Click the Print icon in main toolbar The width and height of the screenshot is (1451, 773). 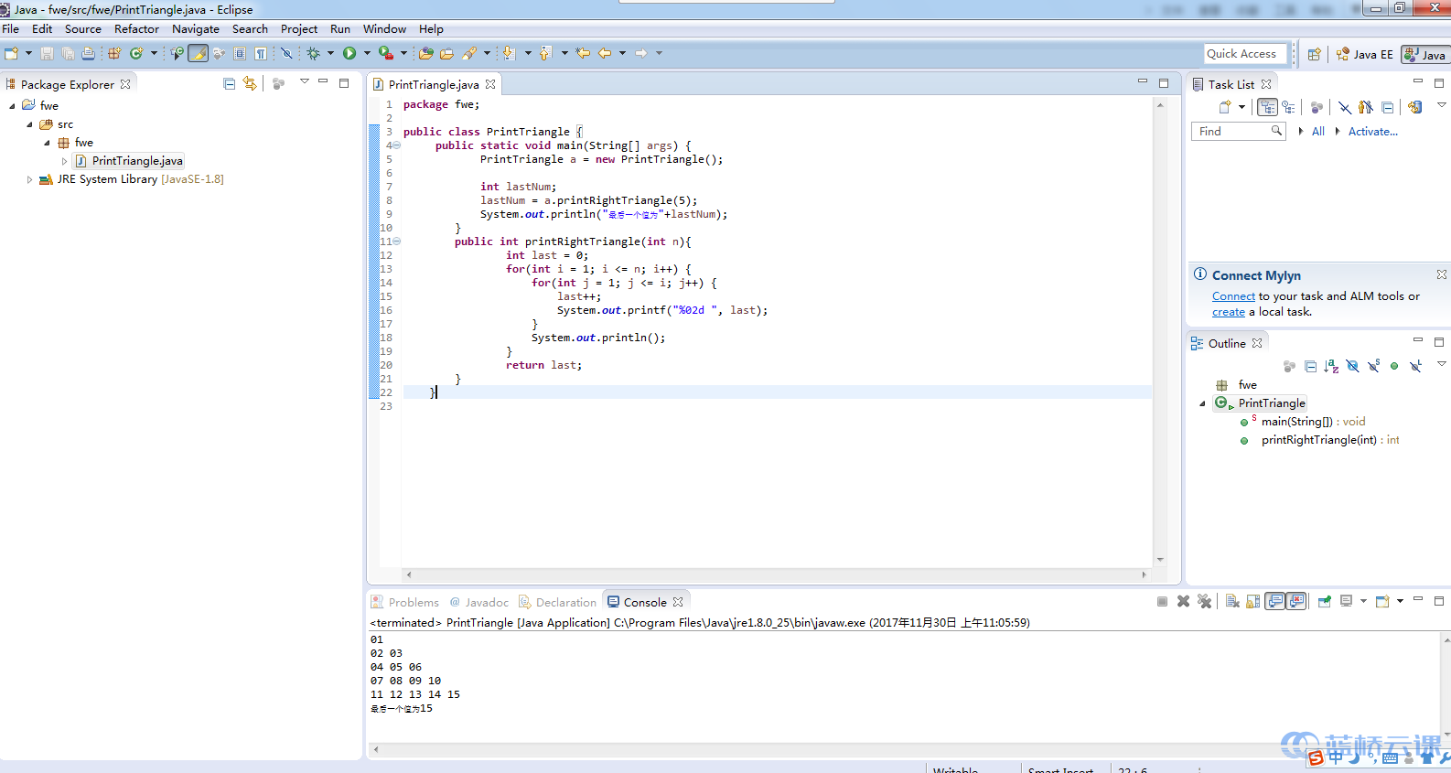[x=88, y=54]
